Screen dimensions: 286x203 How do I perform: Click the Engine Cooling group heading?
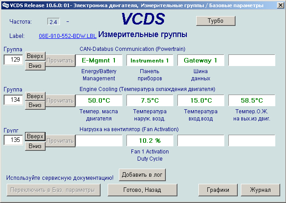147,89
